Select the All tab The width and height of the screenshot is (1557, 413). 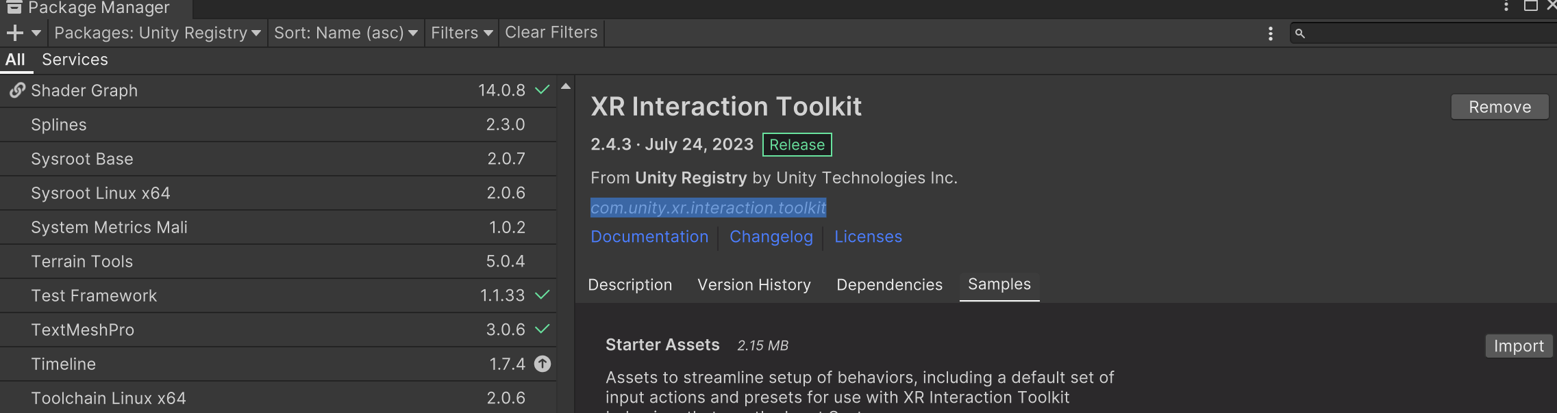coord(15,60)
